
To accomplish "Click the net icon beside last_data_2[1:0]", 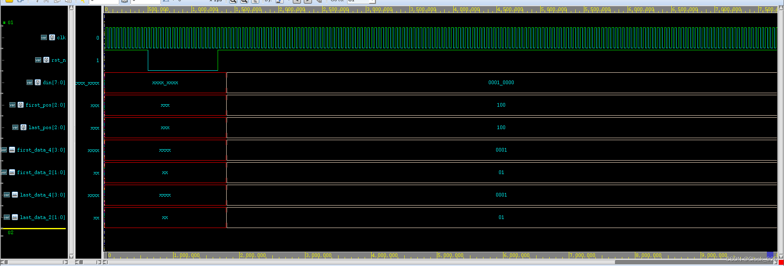I will (x=15, y=217).
